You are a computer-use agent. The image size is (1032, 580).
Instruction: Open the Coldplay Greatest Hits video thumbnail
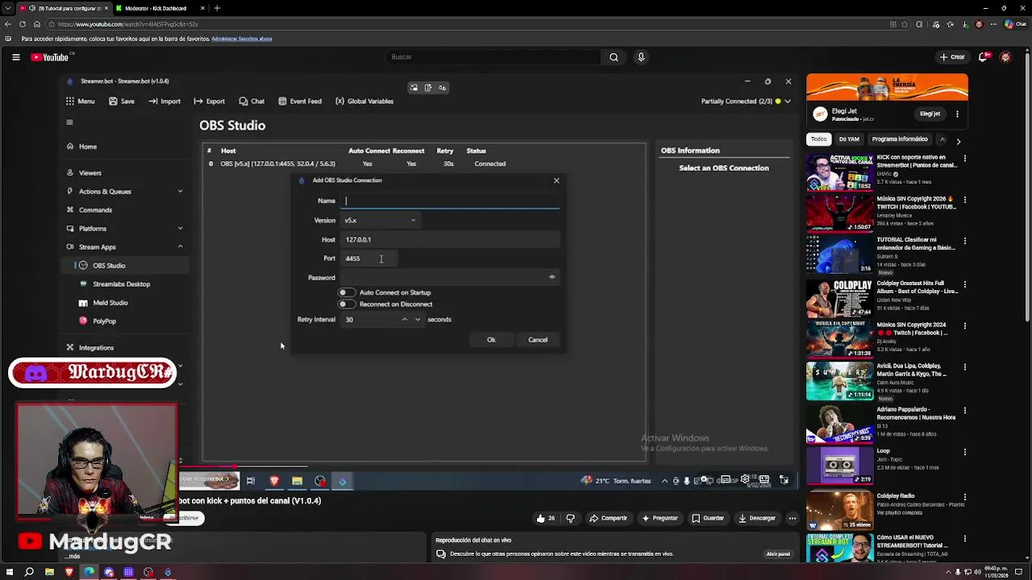tap(839, 298)
